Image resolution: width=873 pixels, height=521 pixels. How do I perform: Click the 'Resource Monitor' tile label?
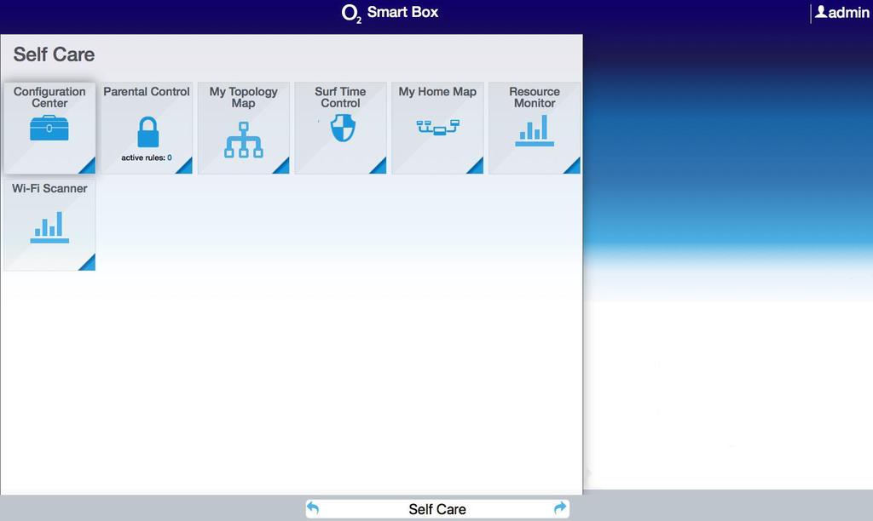535,97
